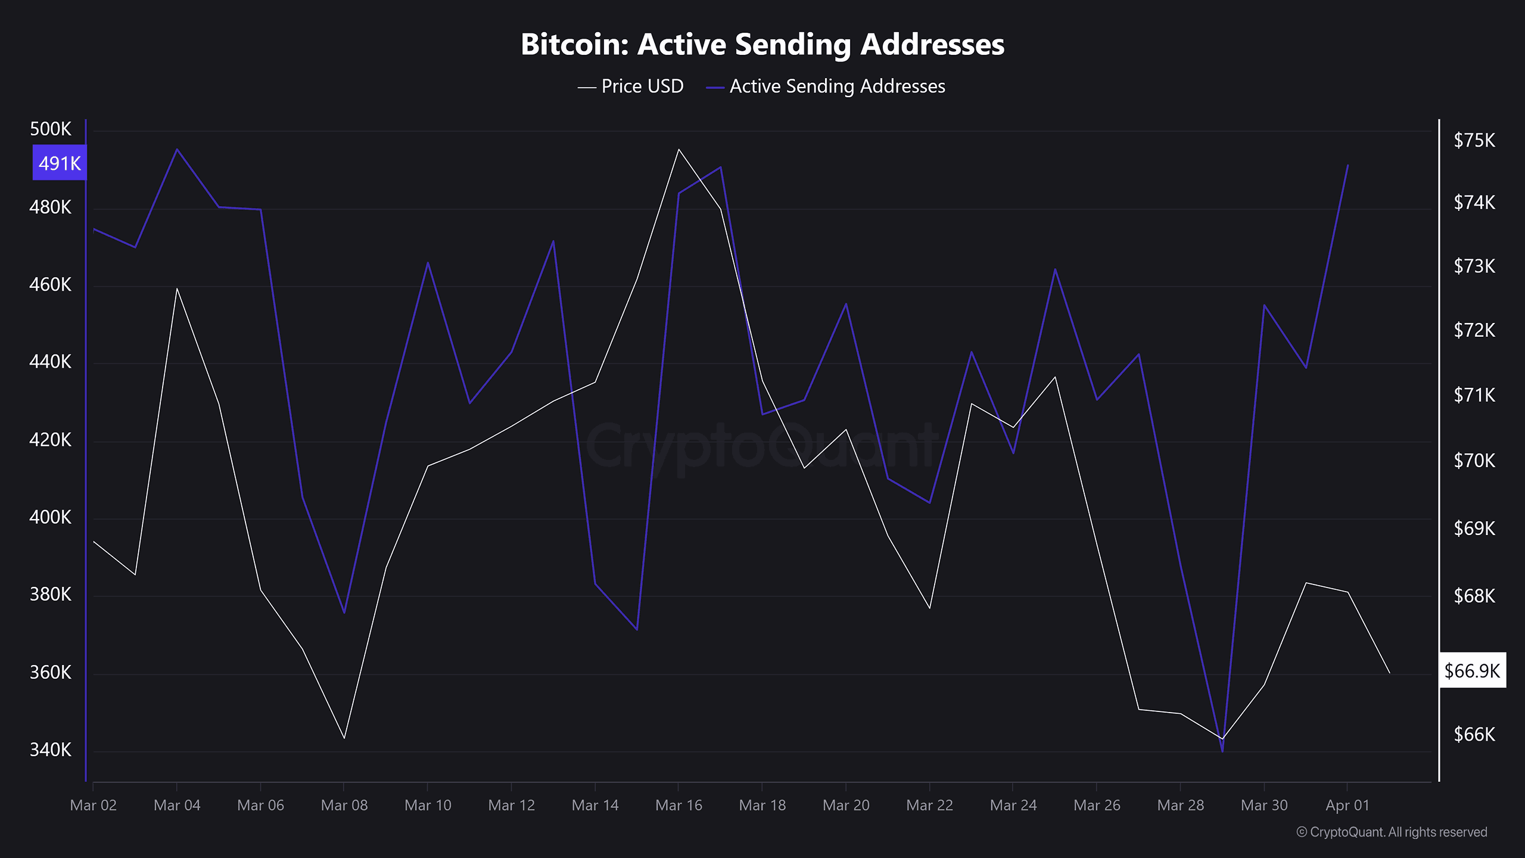1525x858 pixels.
Task: Click the Mar 08 date label
Action: click(344, 805)
